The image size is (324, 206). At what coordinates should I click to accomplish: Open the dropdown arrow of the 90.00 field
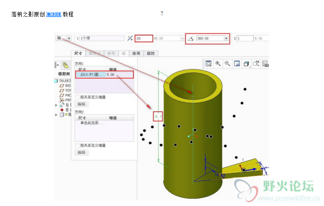point(182,38)
